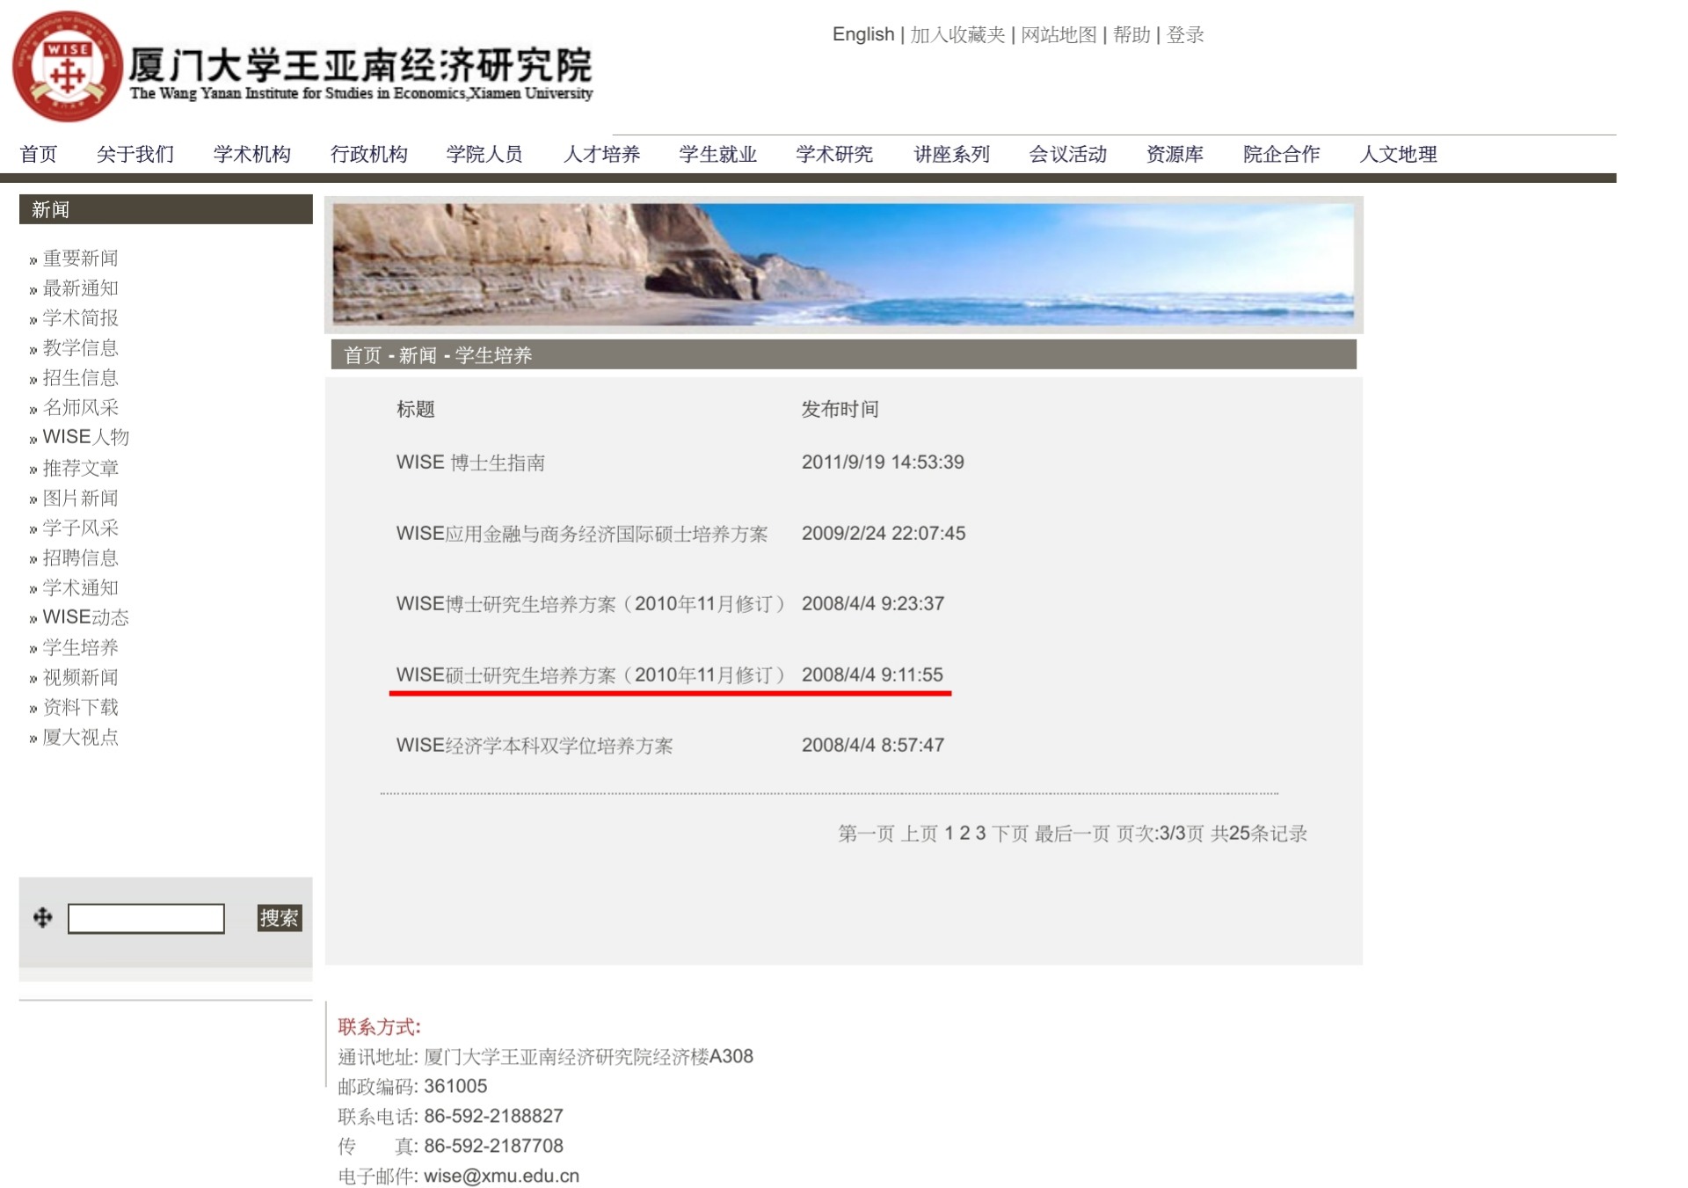Select 重要新闻 in news sidebar
The height and width of the screenshot is (1188, 1688).
[x=80, y=258]
